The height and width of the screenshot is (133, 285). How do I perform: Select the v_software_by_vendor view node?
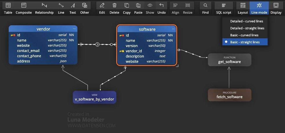94,97
